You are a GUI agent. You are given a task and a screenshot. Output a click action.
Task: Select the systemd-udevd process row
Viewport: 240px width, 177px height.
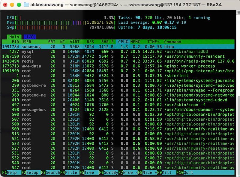pos(118,100)
